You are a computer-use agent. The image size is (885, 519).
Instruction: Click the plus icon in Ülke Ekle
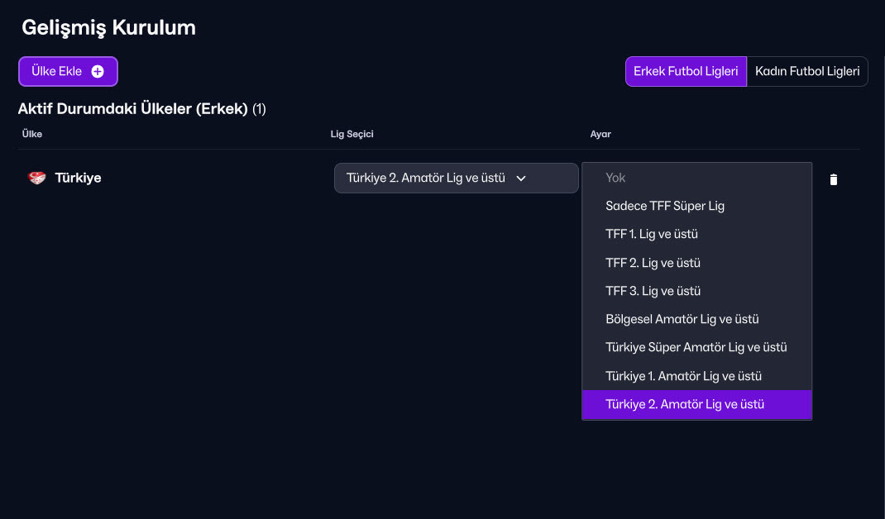[x=98, y=72]
